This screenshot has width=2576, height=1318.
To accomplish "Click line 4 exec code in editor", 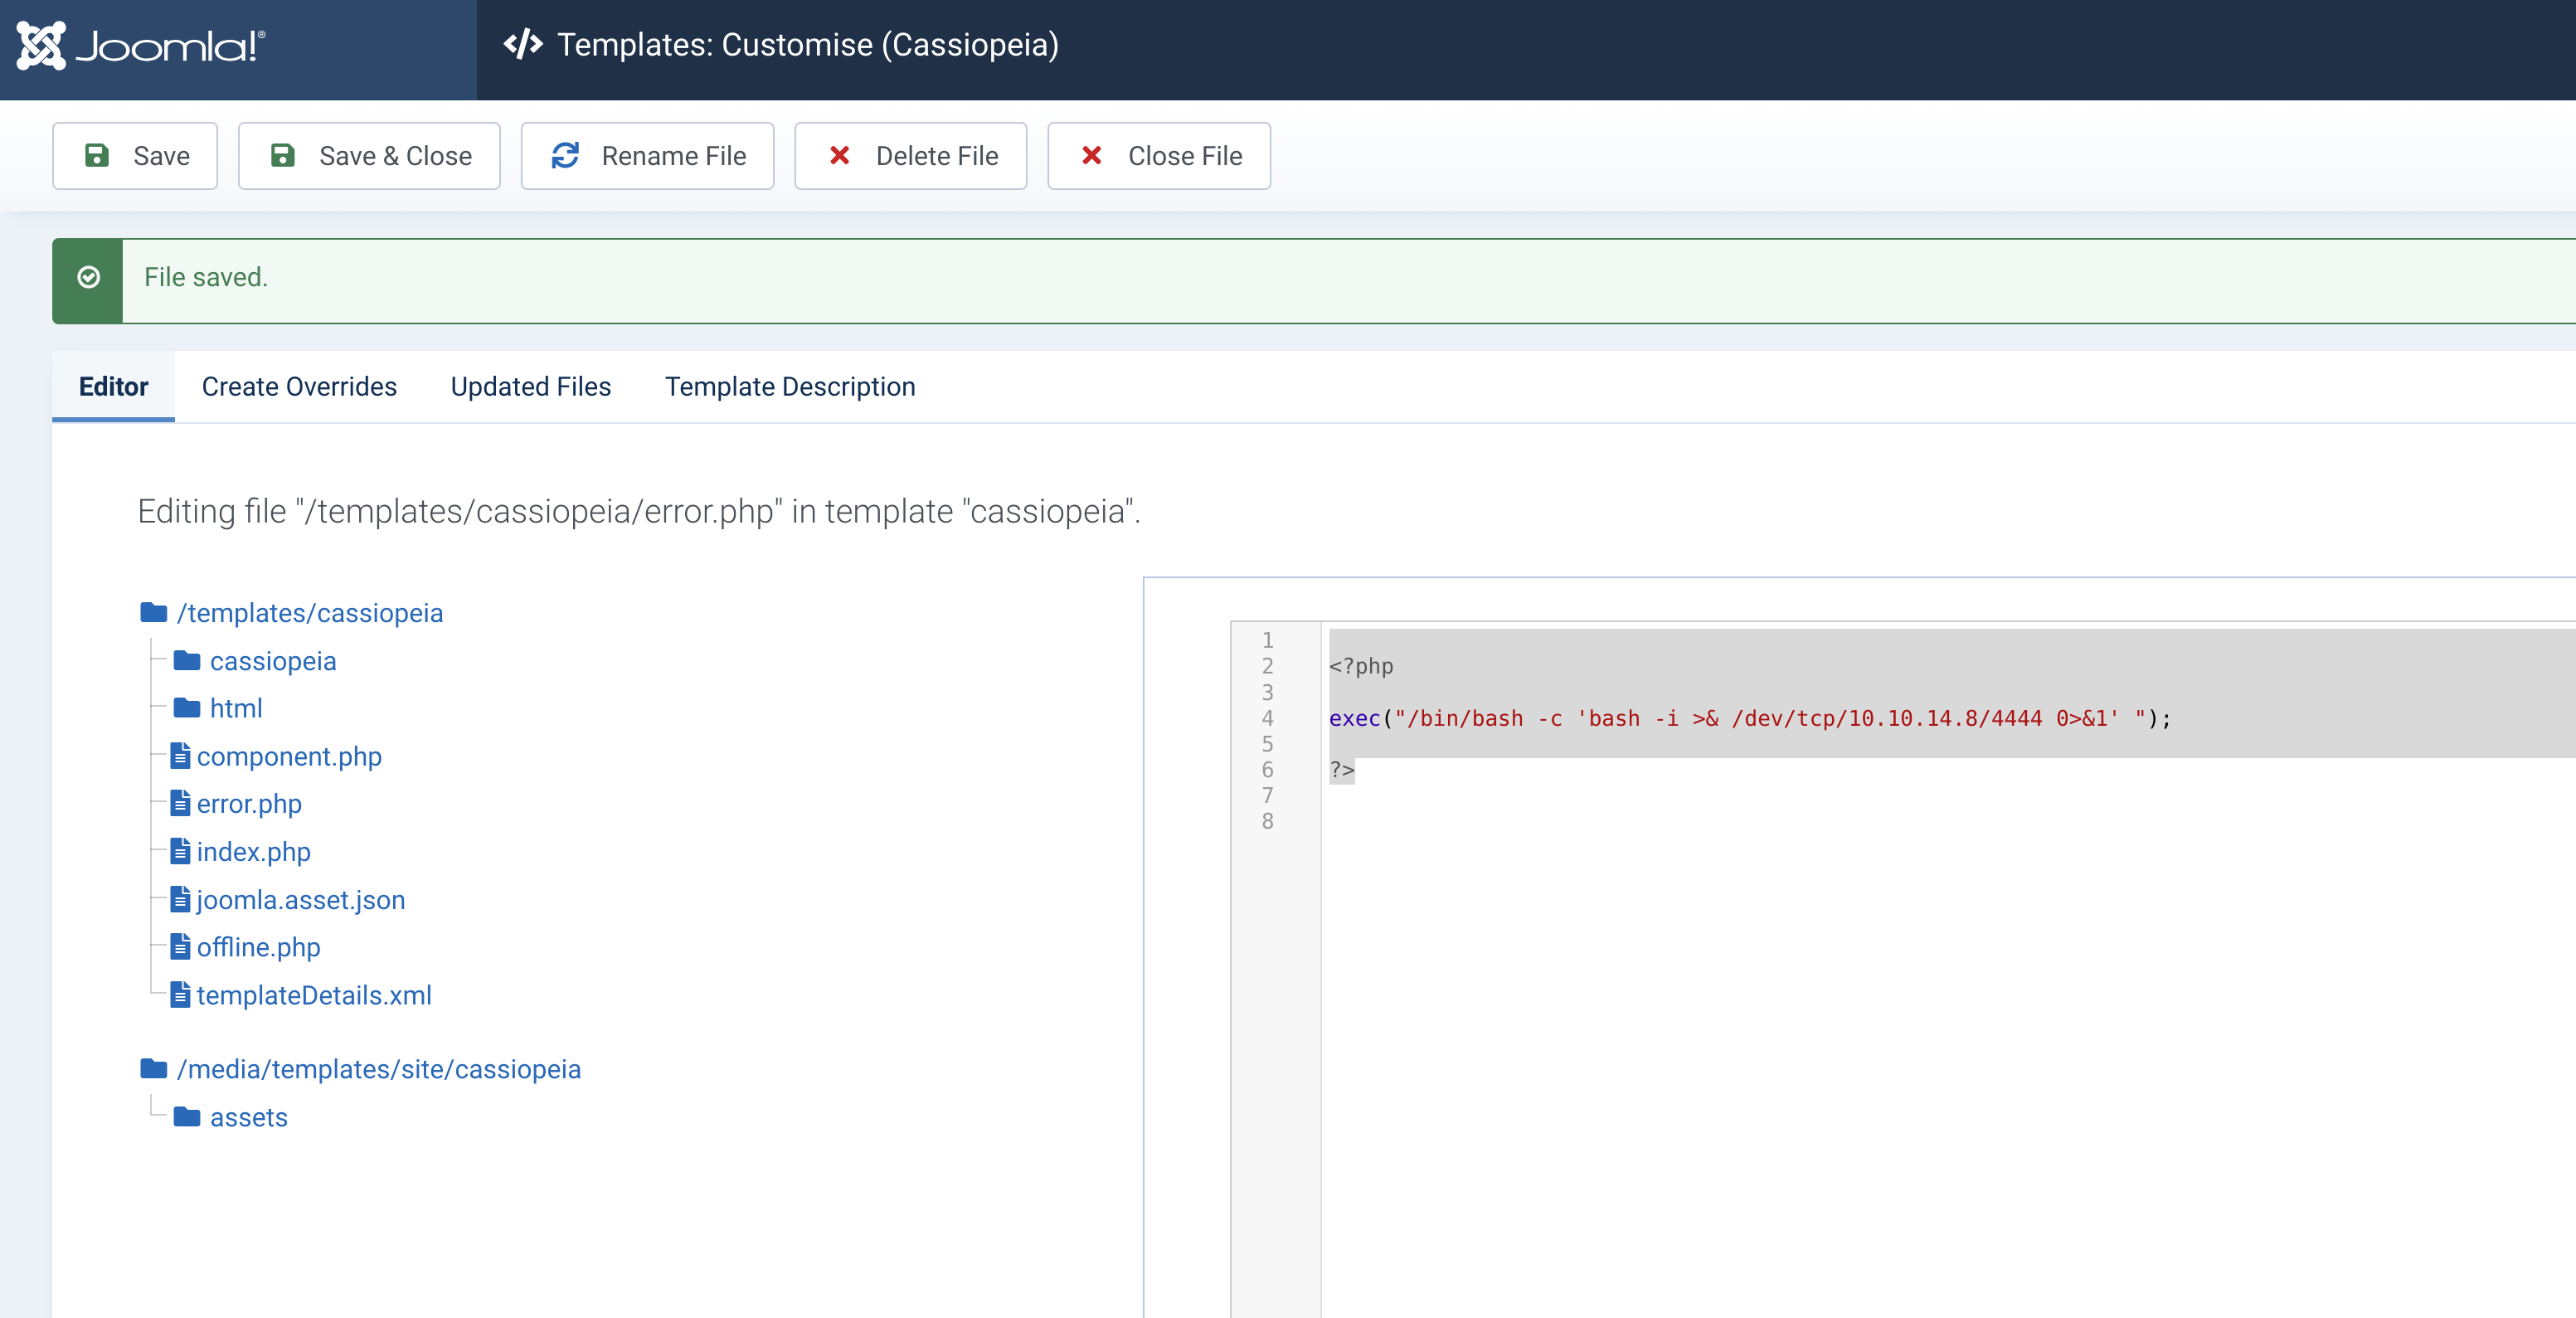I will click(1748, 718).
